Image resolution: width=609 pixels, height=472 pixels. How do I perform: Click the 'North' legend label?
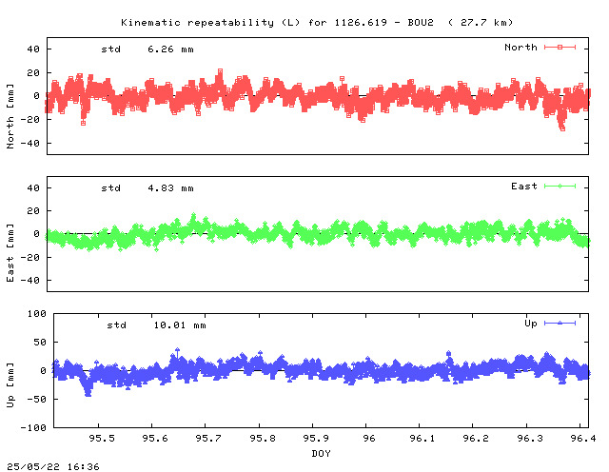point(521,47)
